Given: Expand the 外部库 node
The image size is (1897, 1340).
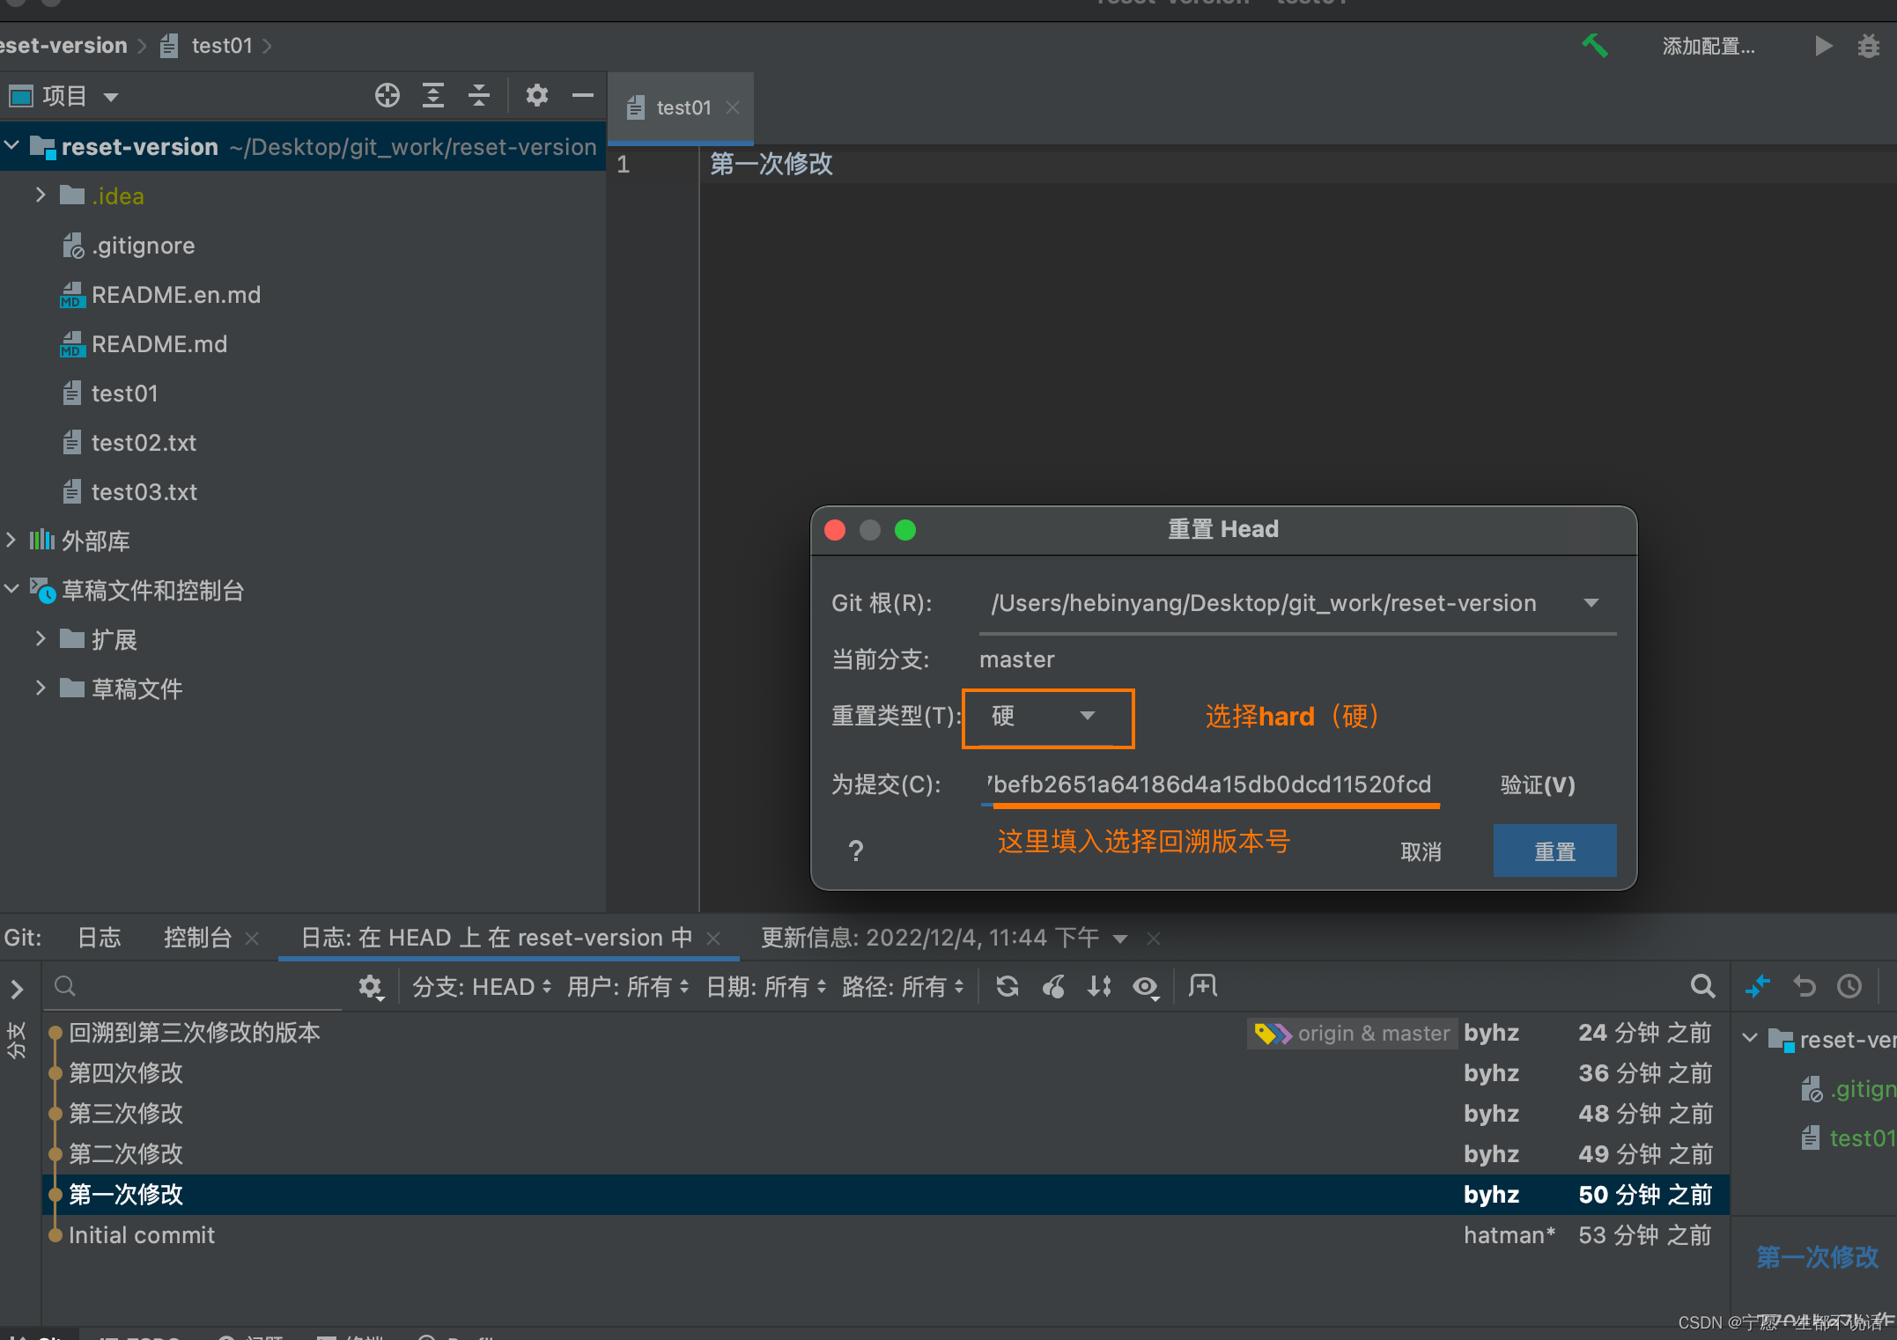Looking at the screenshot, I should 12,540.
